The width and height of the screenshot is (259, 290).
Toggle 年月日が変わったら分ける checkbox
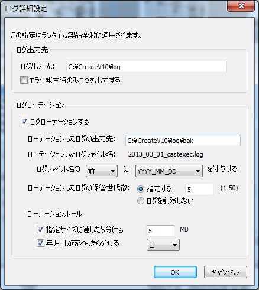(x=40, y=243)
